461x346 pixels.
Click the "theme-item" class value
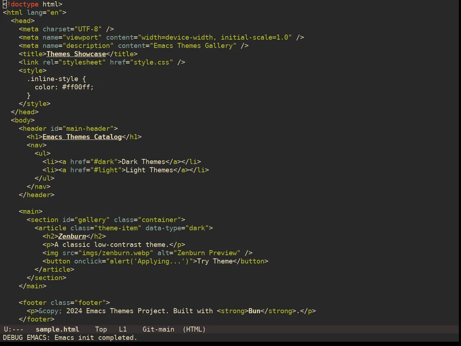pyautogui.click(x=118, y=228)
